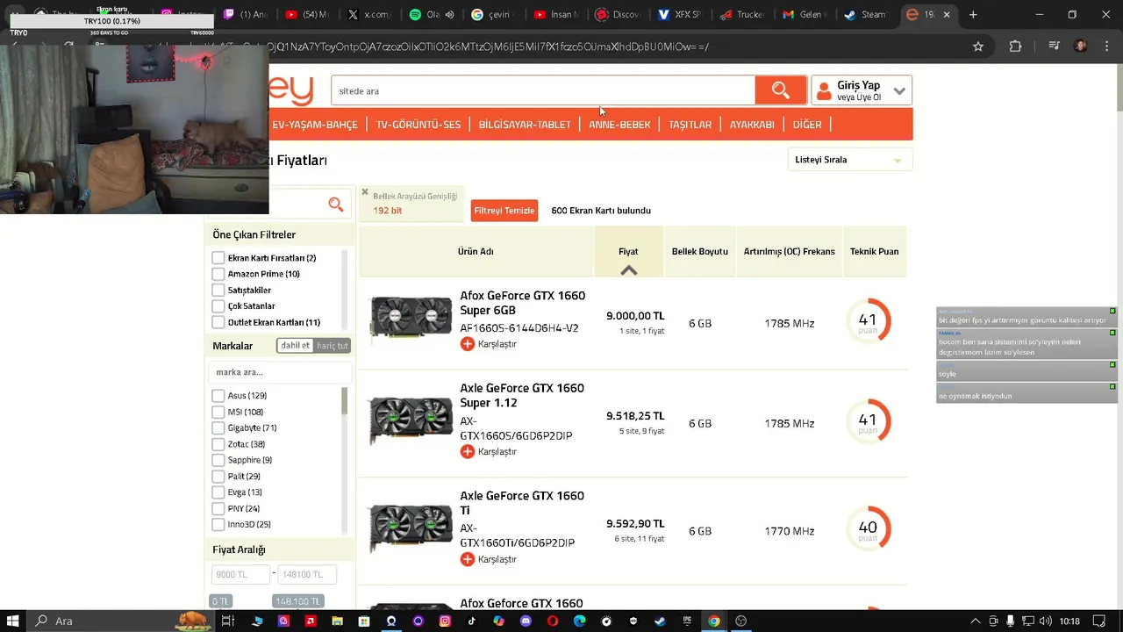Check the Amazon Prime filter
The width and height of the screenshot is (1123, 632).
coord(218,274)
